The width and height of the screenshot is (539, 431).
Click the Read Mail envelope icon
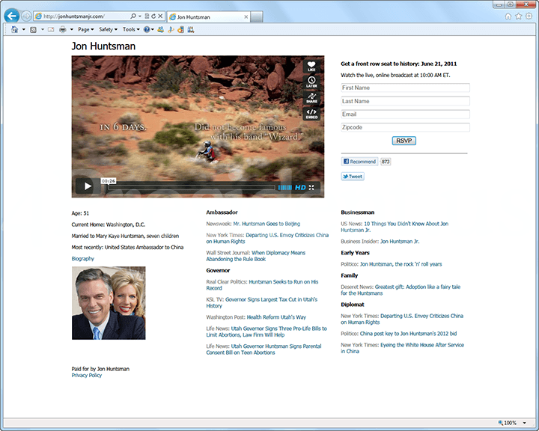tap(51, 30)
